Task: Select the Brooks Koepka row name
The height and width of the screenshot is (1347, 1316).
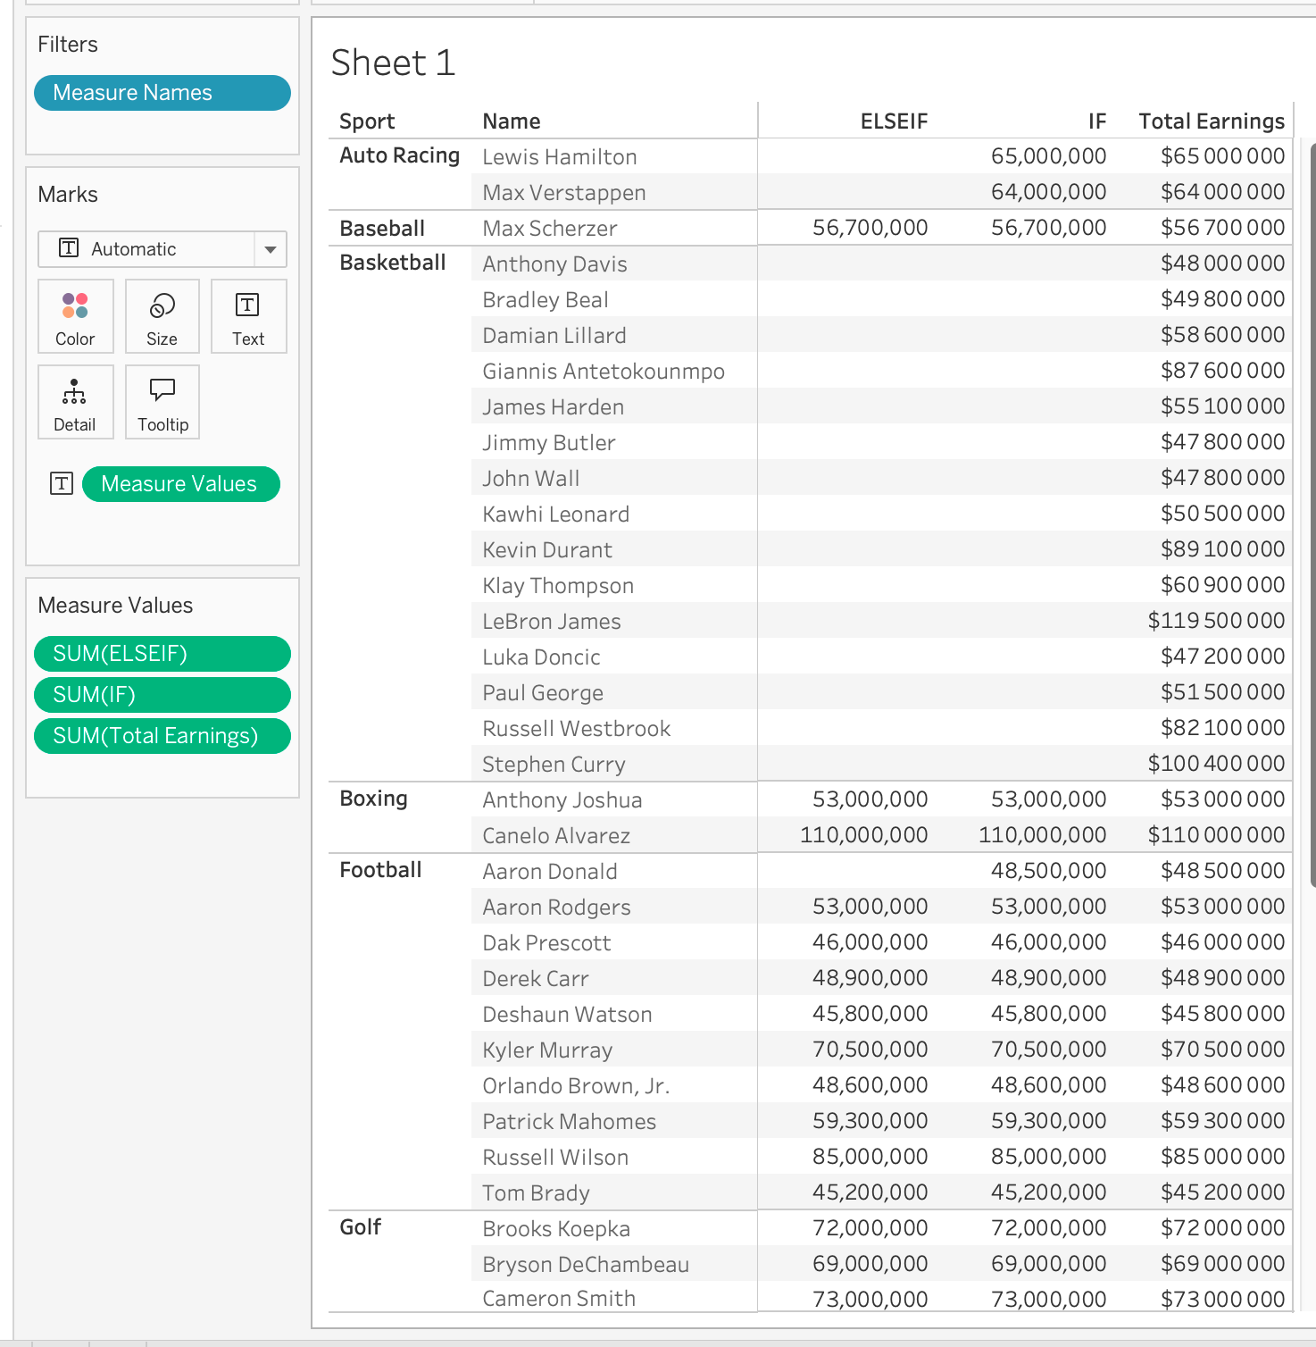Action: point(556,1229)
